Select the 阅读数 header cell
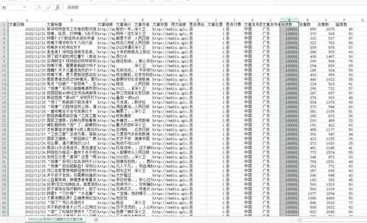This screenshot has height=223, width=367. (287, 24)
